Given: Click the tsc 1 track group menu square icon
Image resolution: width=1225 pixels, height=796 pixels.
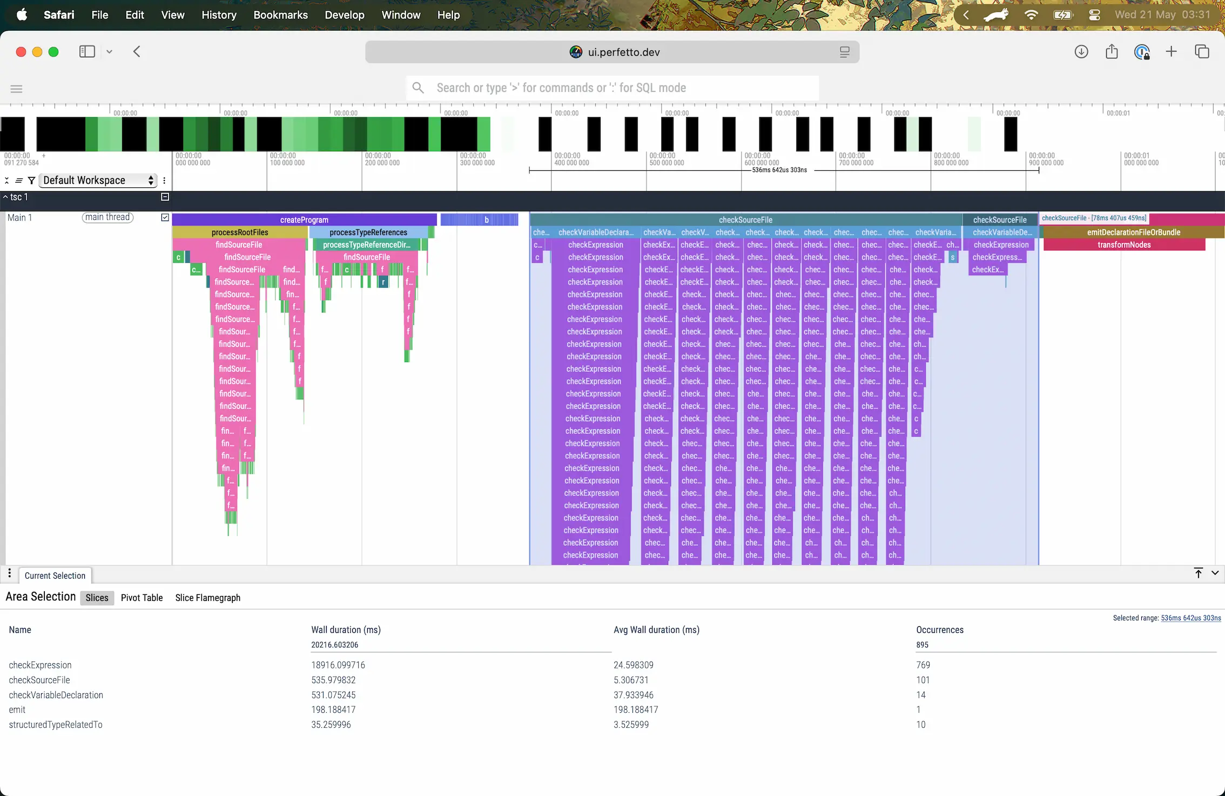Looking at the screenshot, I should pos(164,197).
